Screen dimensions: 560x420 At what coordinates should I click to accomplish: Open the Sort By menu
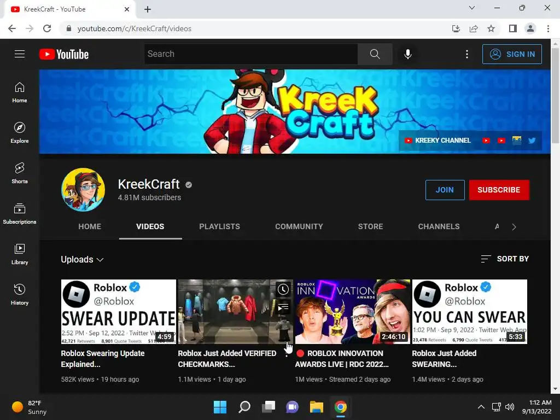[505, 259]
